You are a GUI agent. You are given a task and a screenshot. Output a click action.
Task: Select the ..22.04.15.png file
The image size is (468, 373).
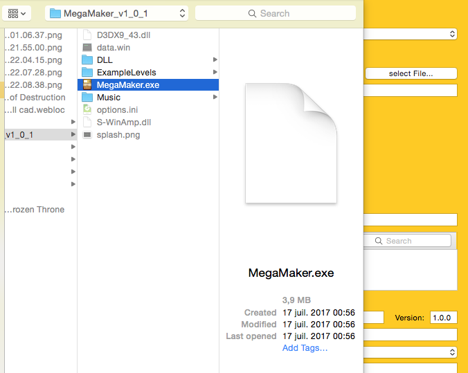33,60
